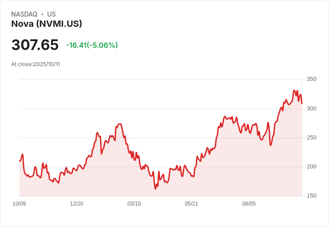Open the Nova (NVMI.US) stock title
The height and width of the screenshot is (227, 329).
point(46,24)
